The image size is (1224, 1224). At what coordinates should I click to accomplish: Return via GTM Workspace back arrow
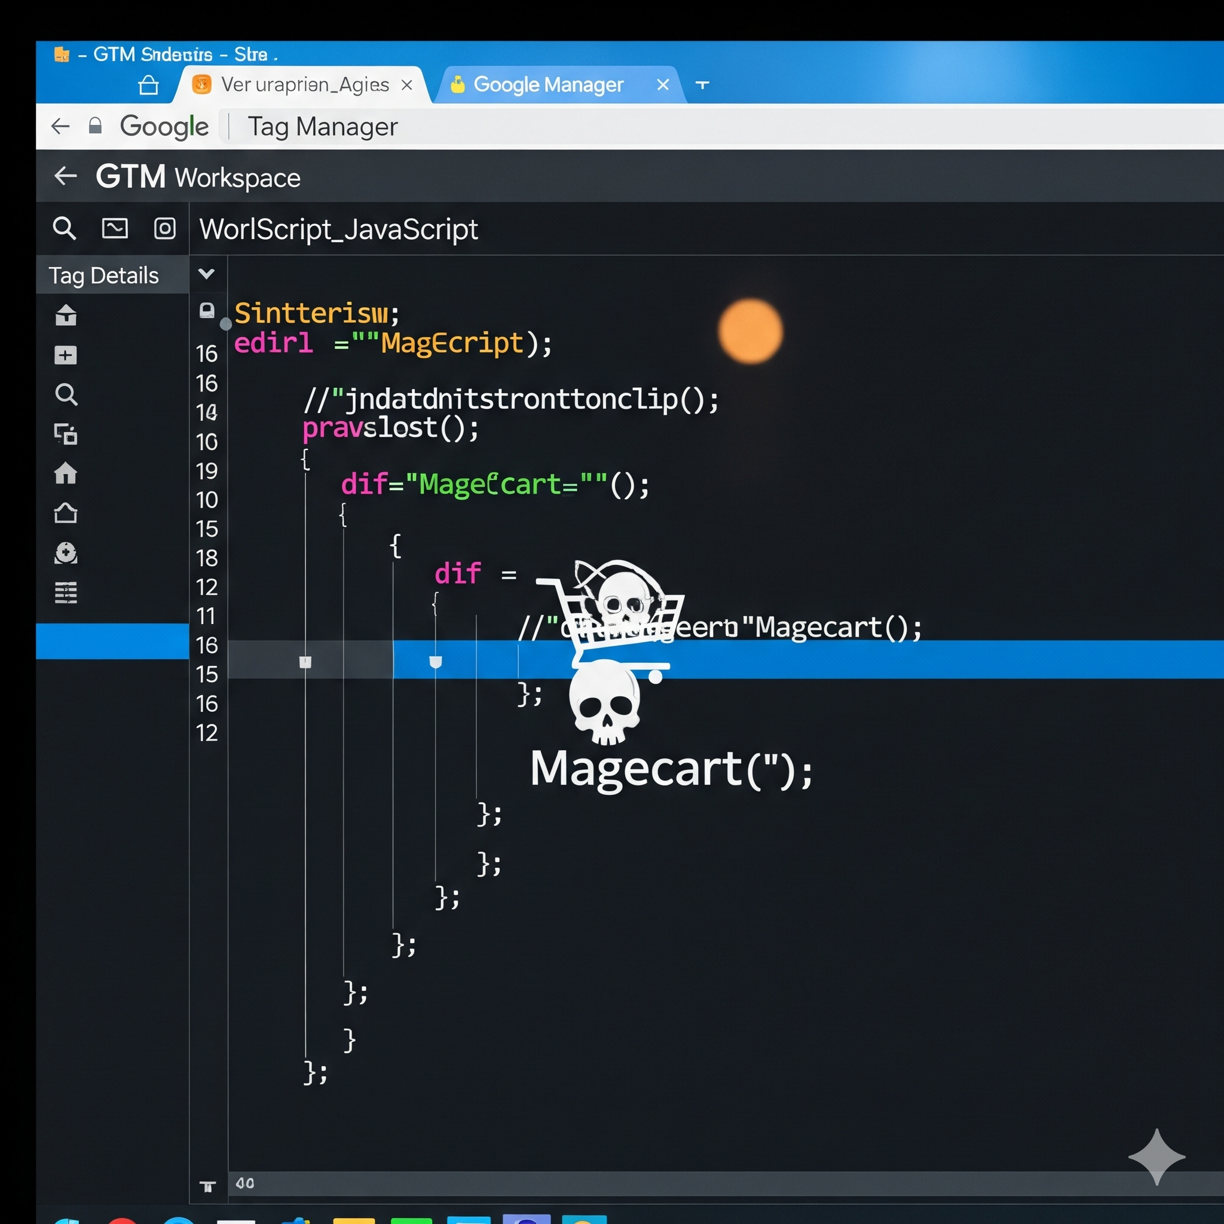pyautogui.click(x=65, y=176)
